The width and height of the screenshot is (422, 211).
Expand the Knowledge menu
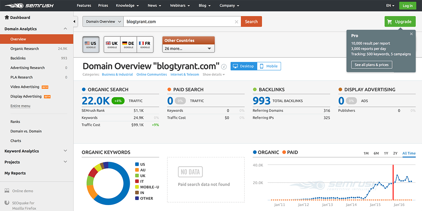tap(128, 6)
